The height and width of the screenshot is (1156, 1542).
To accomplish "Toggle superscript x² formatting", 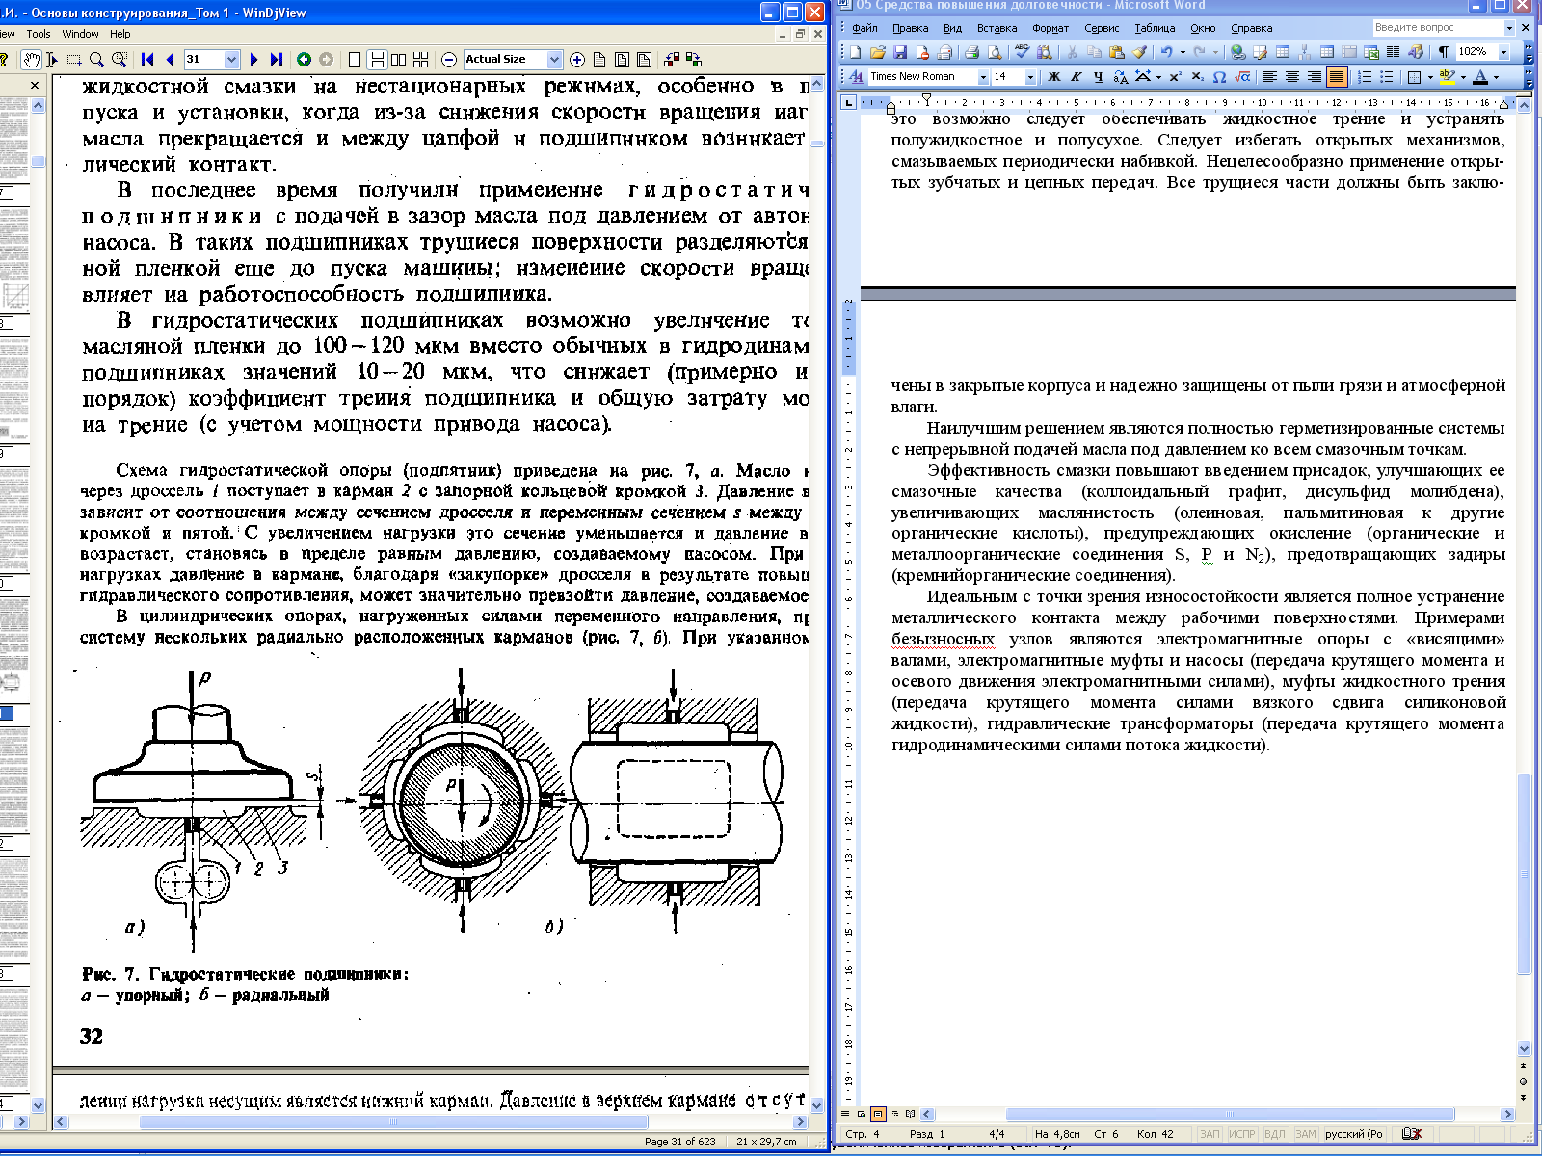I will coord(1175,77).
